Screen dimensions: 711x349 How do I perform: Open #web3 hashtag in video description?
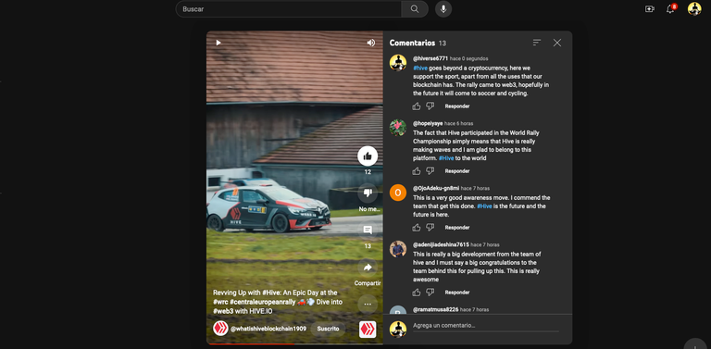[x=222, y=311]
